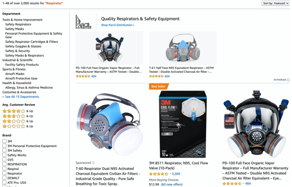Open Shop Parcil Distribution link
292x187 pixels.
tap(118, 25)
